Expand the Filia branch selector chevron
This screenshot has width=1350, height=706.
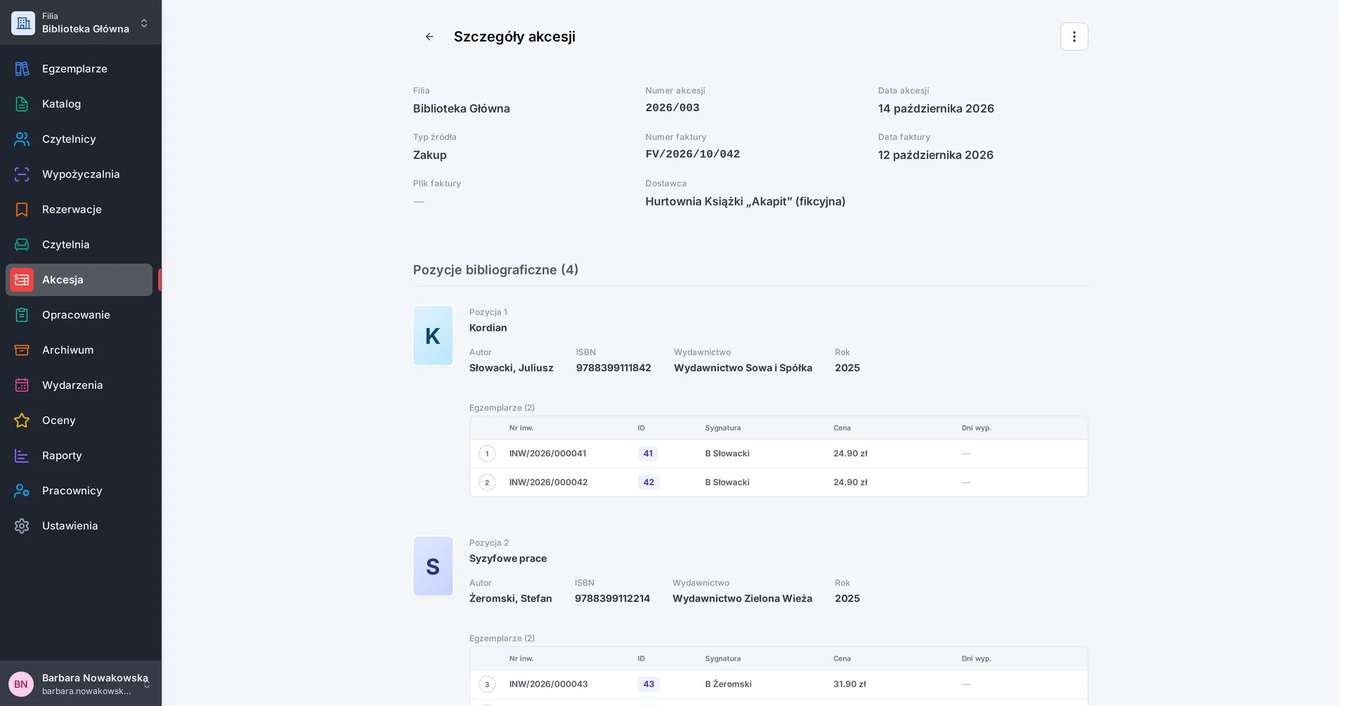(x=144, y=23)
